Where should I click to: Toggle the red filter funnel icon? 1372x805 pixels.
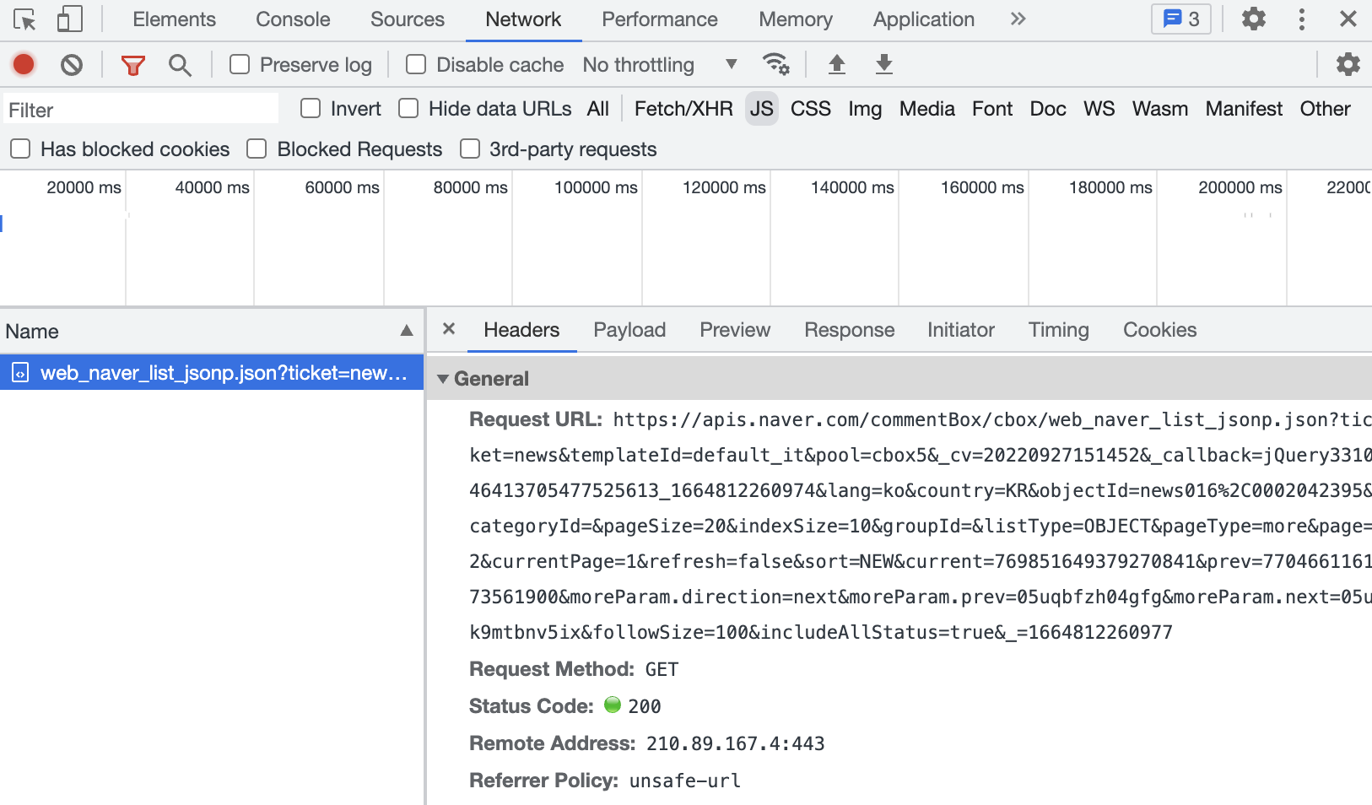coord(132,65)
